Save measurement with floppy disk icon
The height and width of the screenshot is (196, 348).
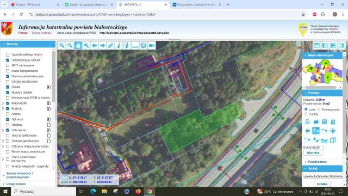(324, 121)
